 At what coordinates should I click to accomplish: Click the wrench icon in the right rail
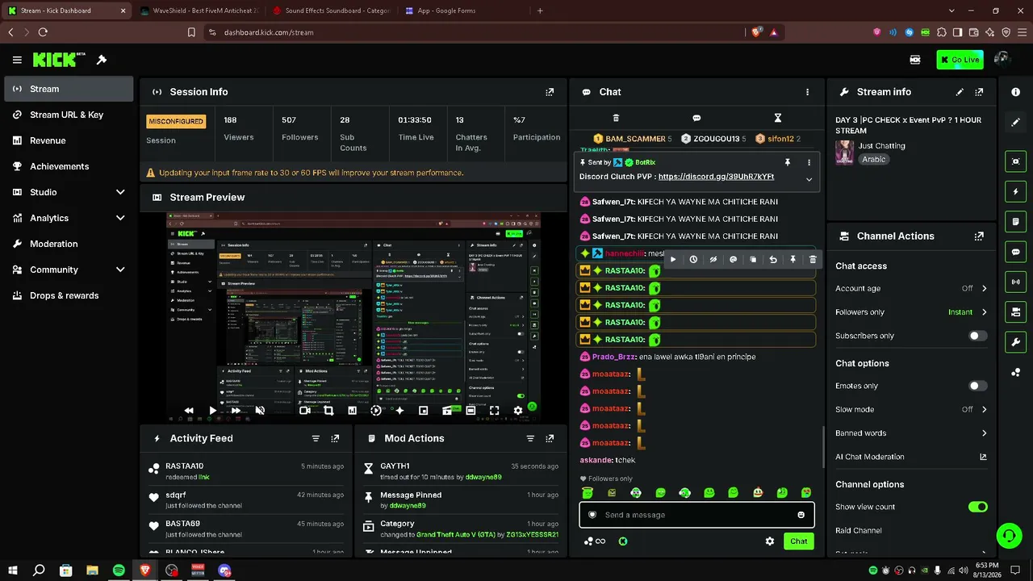pos(1015,342)
